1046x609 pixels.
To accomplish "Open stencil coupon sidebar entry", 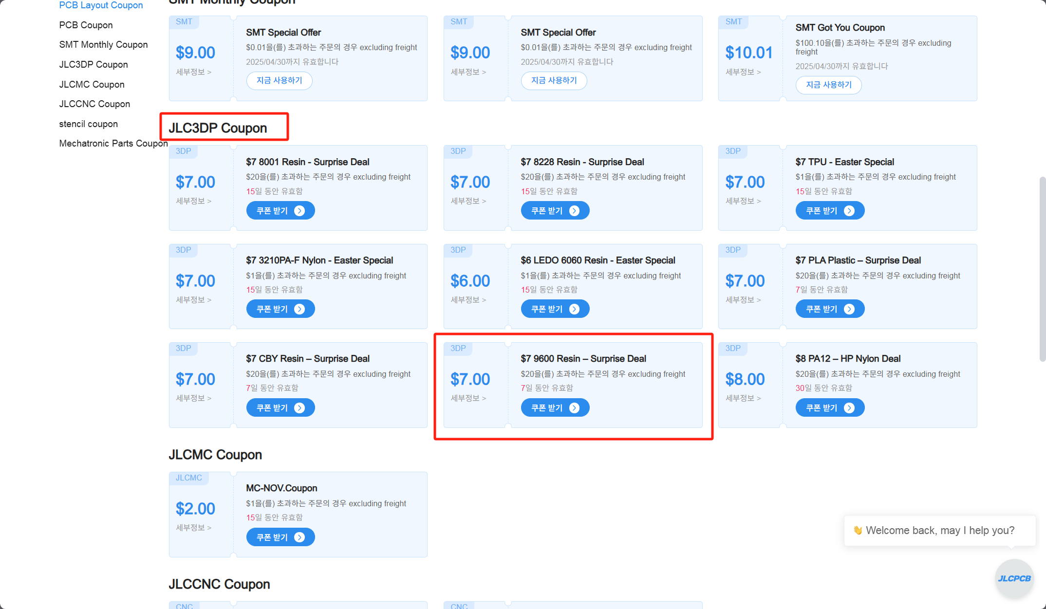I will (x=88, y=124).
